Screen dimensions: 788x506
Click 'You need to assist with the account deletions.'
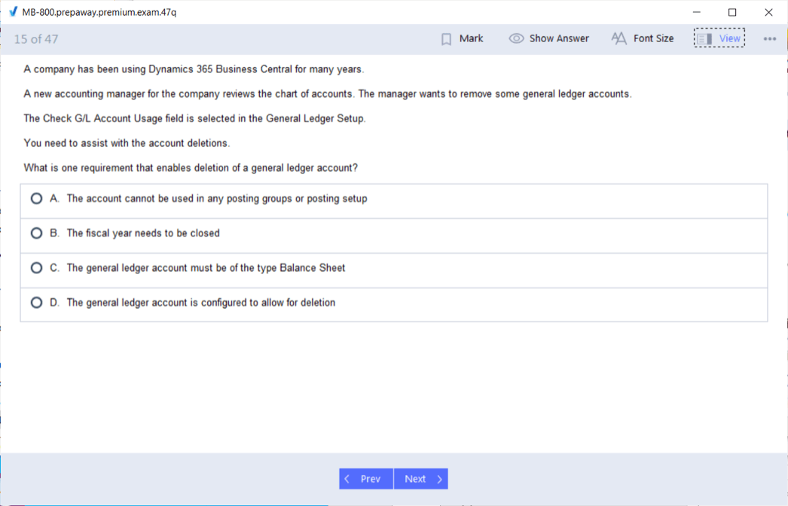click(x=127, y=143)
